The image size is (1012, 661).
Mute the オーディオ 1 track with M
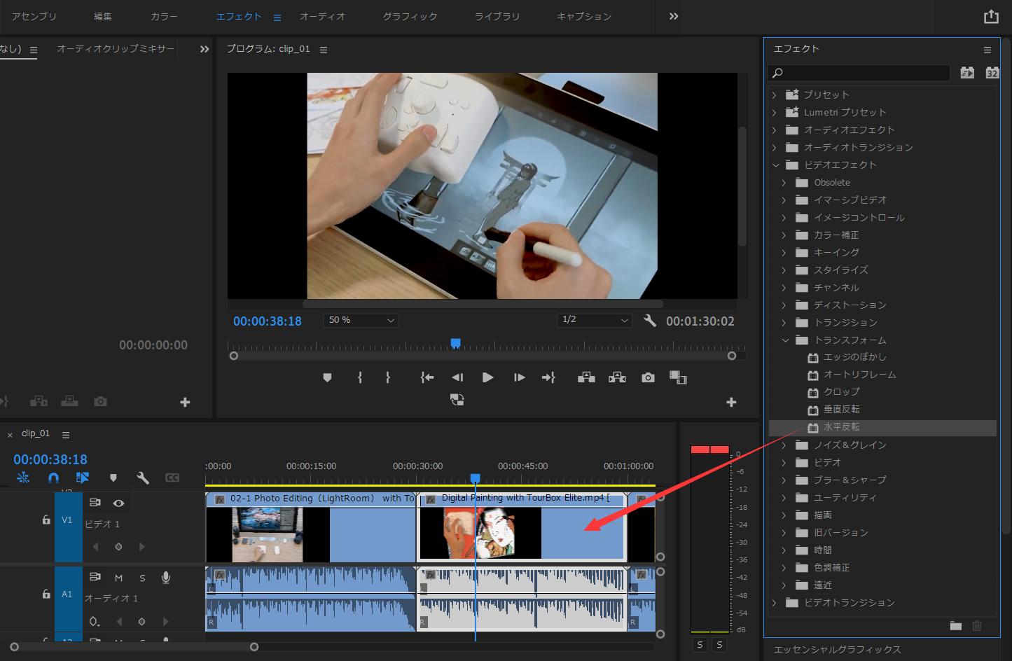click(118, 578)
